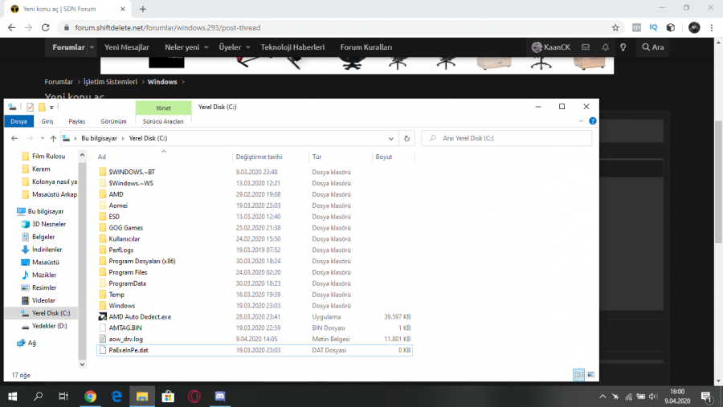Viewport: 723px width, 407px height.
Task: Select the aow_drv.log file
Action: (x=126, y=339)
